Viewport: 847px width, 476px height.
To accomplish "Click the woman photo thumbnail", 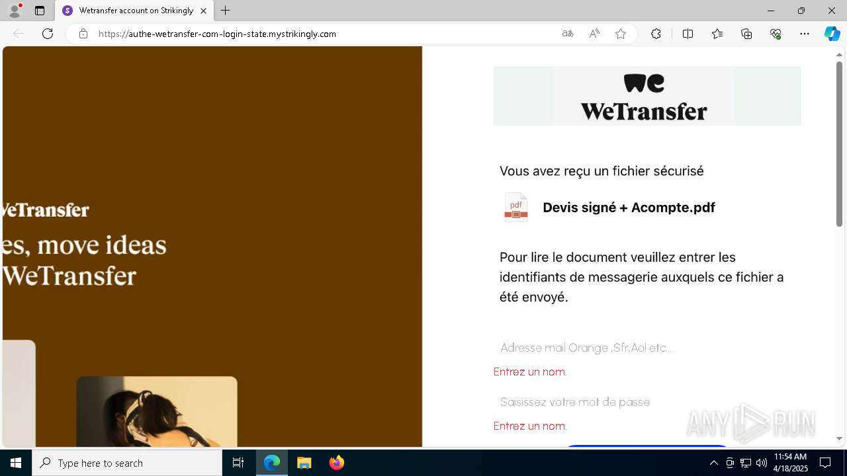I will point(157,412).
